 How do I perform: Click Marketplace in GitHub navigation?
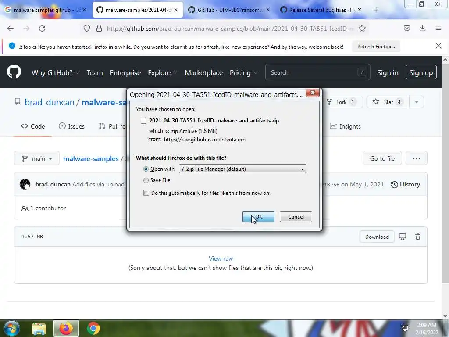(204, 72)
